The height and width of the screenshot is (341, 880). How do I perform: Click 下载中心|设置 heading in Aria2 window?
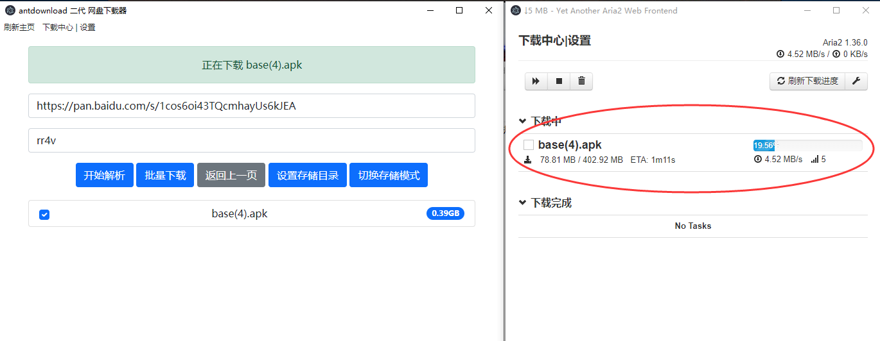(555, 40)
